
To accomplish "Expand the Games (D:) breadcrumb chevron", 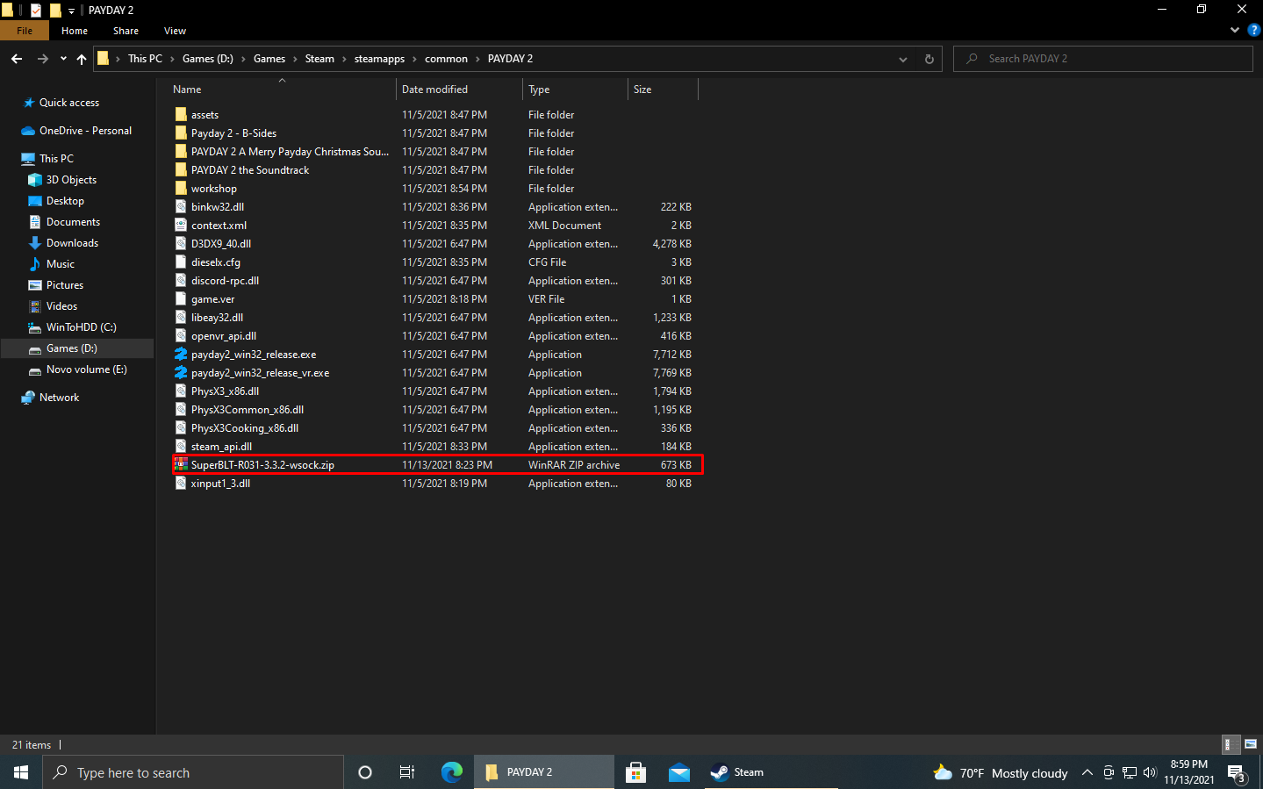I will point(243,59).
